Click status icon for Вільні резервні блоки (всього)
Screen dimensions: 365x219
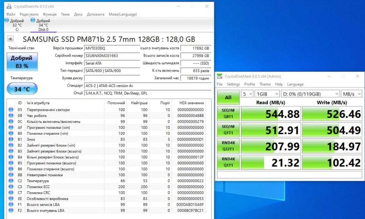[x=10, y=157]
